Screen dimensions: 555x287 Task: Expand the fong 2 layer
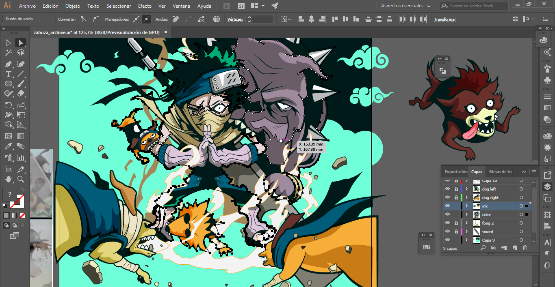(467, 223)
